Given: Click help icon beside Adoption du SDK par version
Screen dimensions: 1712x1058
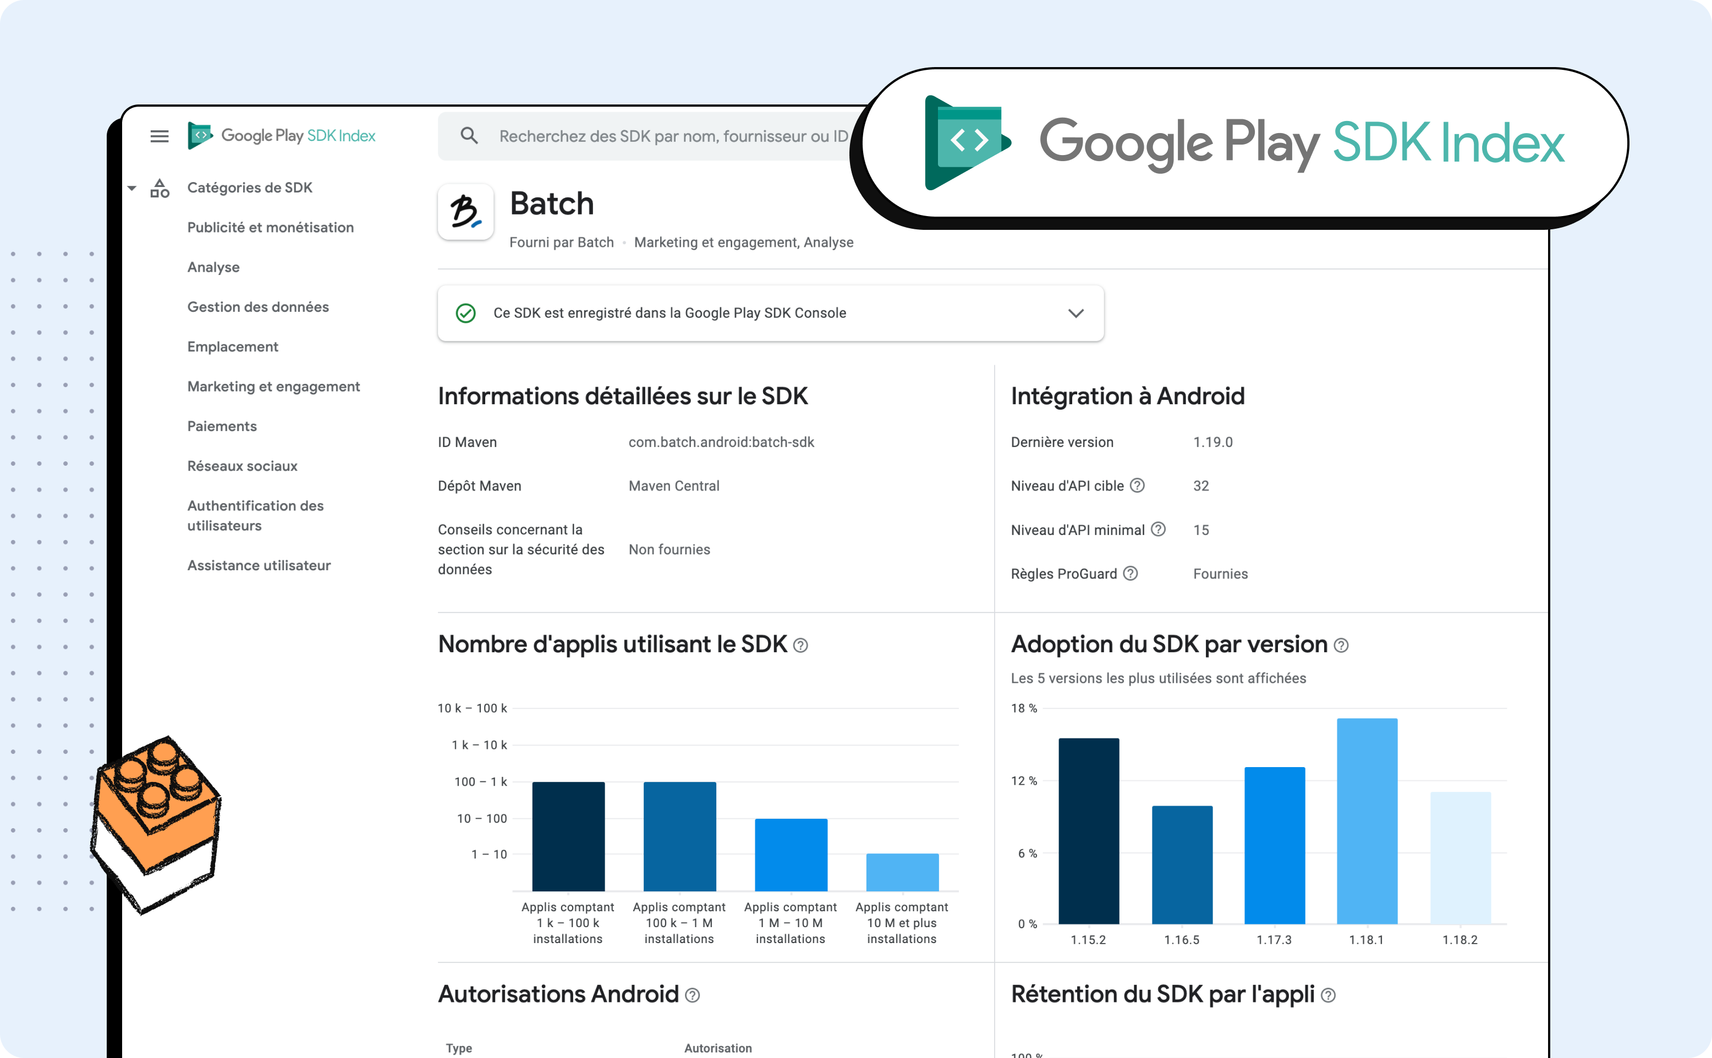Looking at the screenshot, I should point(1341,645).
